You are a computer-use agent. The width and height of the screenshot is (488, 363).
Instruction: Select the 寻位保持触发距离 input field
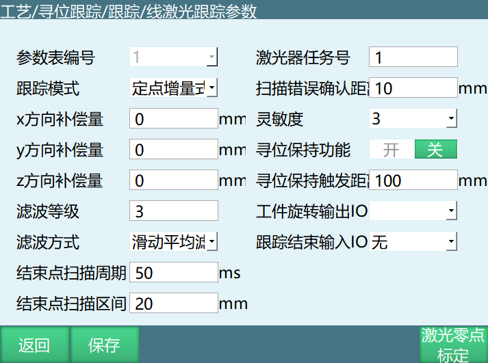(x=413, y=180)
